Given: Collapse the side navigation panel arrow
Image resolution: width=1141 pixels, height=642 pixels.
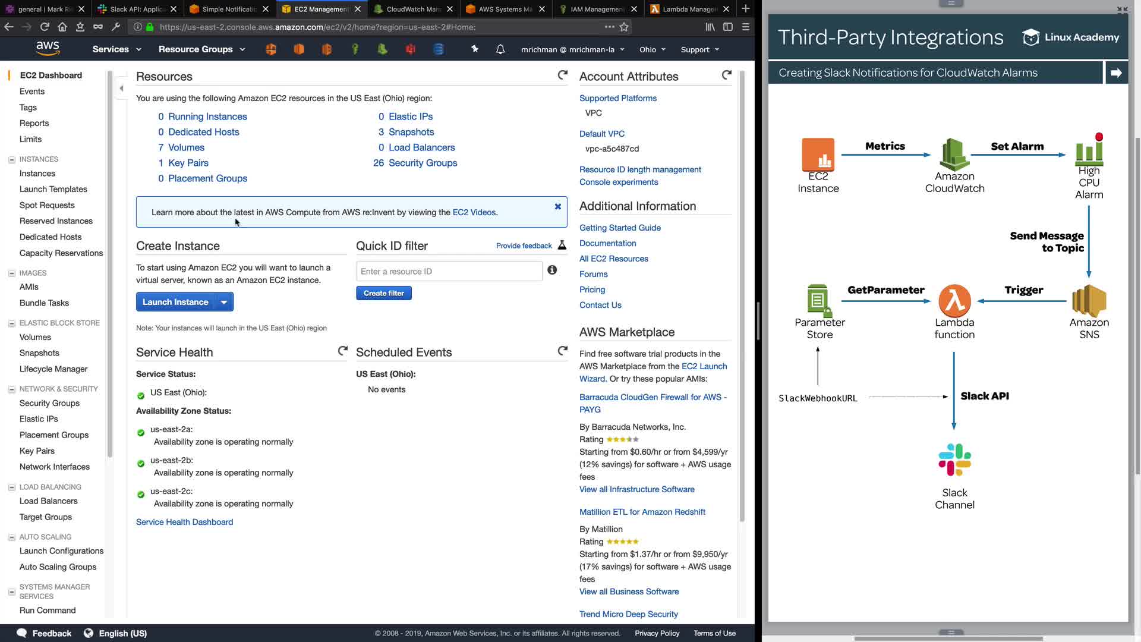Looking at the screenshot, I should point(121,89).
